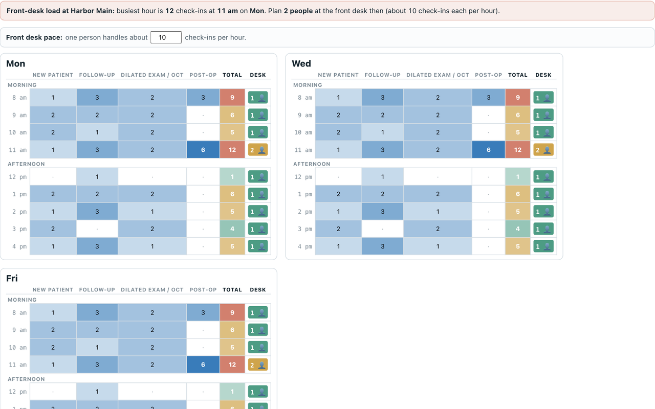The width and height of the screenshot is (655, 409).
Task: Click the Wed 8 am Total cell showing 9
Action: 518,98
